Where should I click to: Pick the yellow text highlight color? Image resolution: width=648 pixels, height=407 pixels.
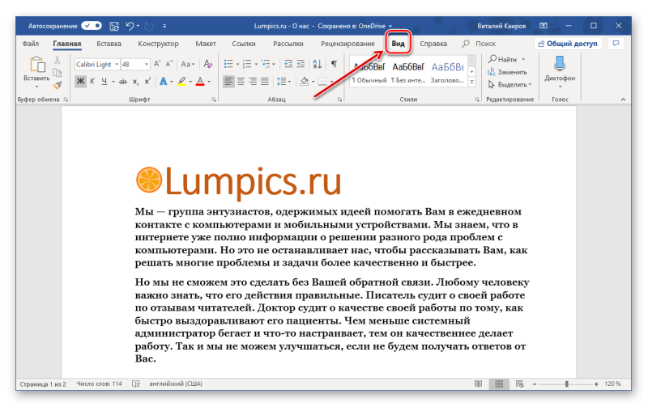[181, 81]
